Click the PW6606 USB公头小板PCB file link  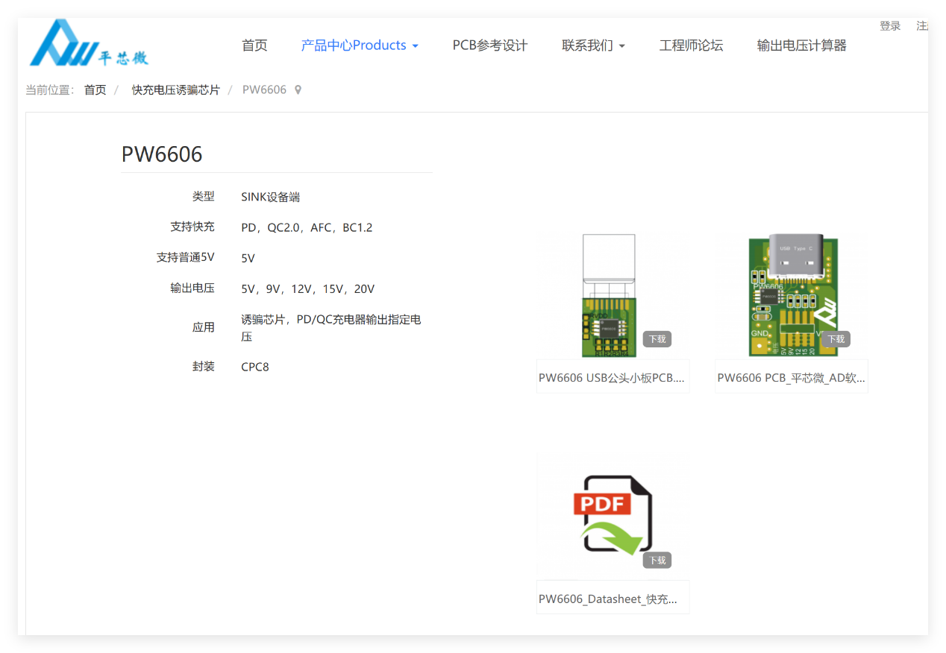tap(612, 376)
